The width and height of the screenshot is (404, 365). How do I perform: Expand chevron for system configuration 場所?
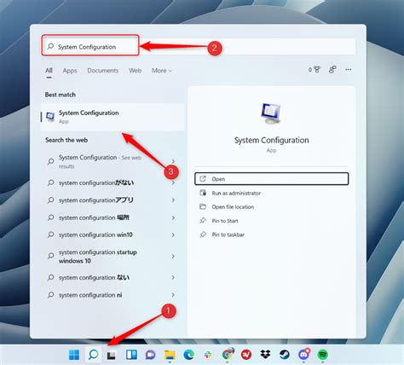[x=173, y=217]
